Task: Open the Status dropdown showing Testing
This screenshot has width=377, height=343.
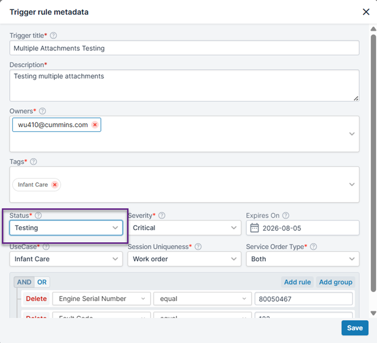Action: click(x=66, y=228)
